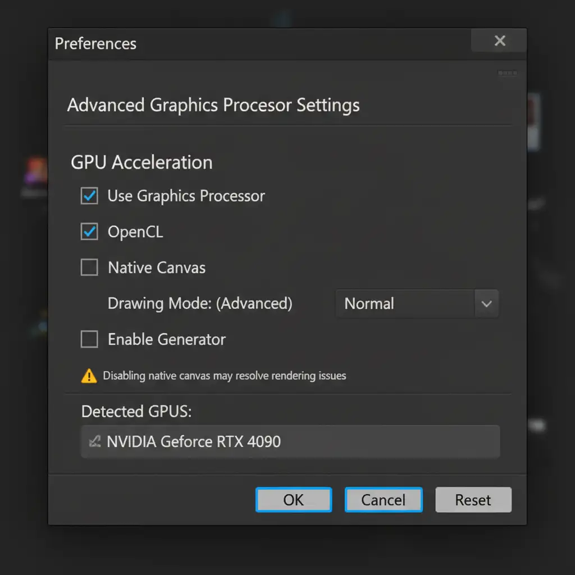Click the native canvas rendering issues warning text
The width and height of the screenshot is (575, 575).
tap(225, 376)
